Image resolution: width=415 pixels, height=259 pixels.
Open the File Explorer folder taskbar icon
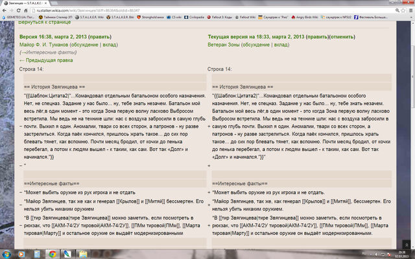click(x=83, y=254)
